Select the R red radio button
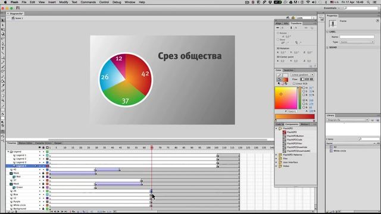The height and width of the screenshot is (214, 381). point(304,100)
